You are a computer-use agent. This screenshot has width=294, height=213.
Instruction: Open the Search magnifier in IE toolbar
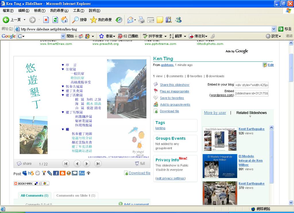click(76, 20)
